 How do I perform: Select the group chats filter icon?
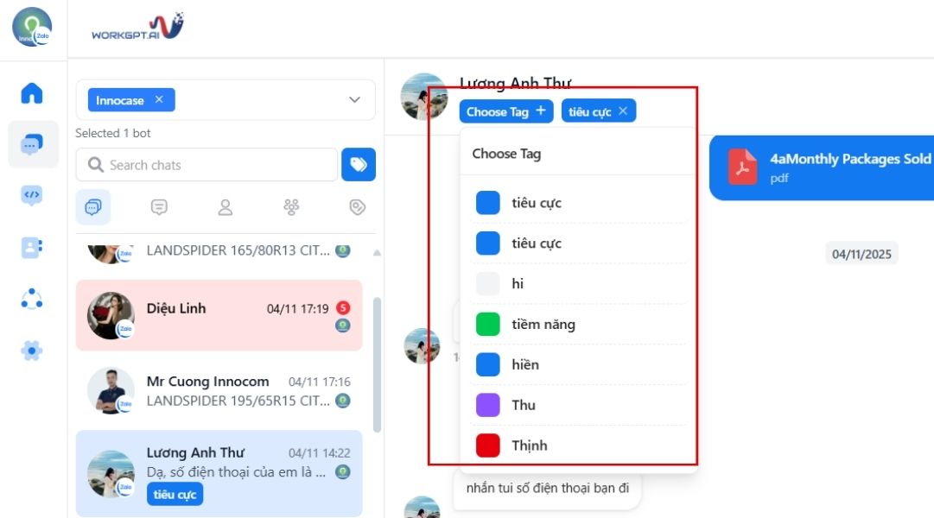pyautogui.click(x=291, y=207)
